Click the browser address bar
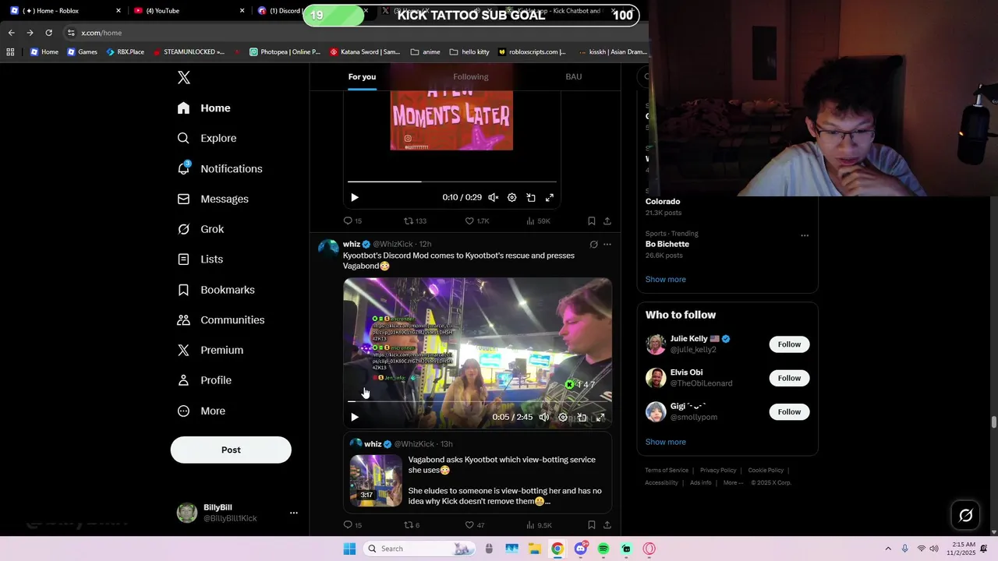The height and width of the screenshot is (561, 998). 351,33
